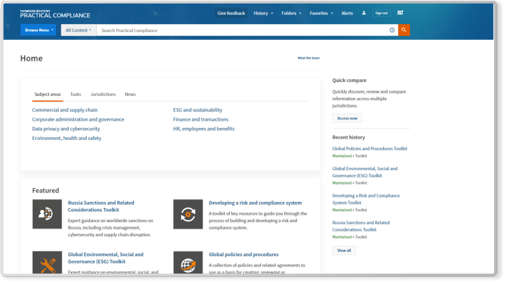Open Data privacy and cybersecurity link
512x288 pixels.
pyautogui.click(x=66, y=129)
